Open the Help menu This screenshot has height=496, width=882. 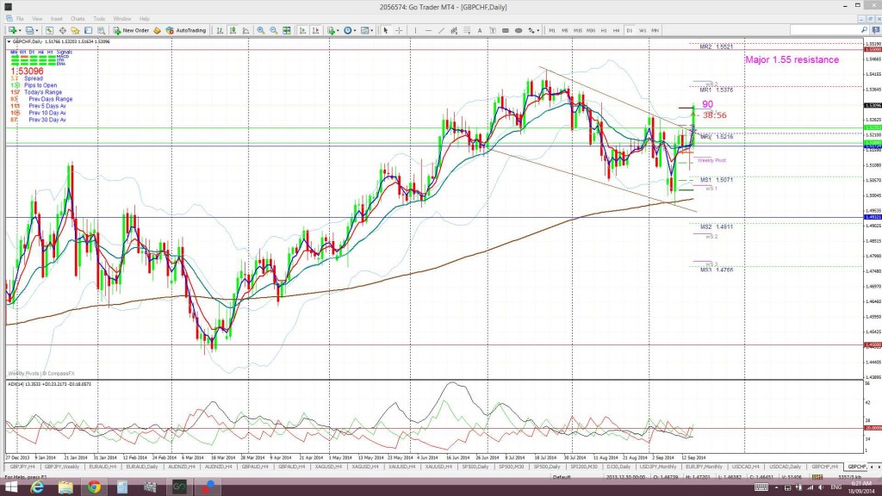coord(145,19)
